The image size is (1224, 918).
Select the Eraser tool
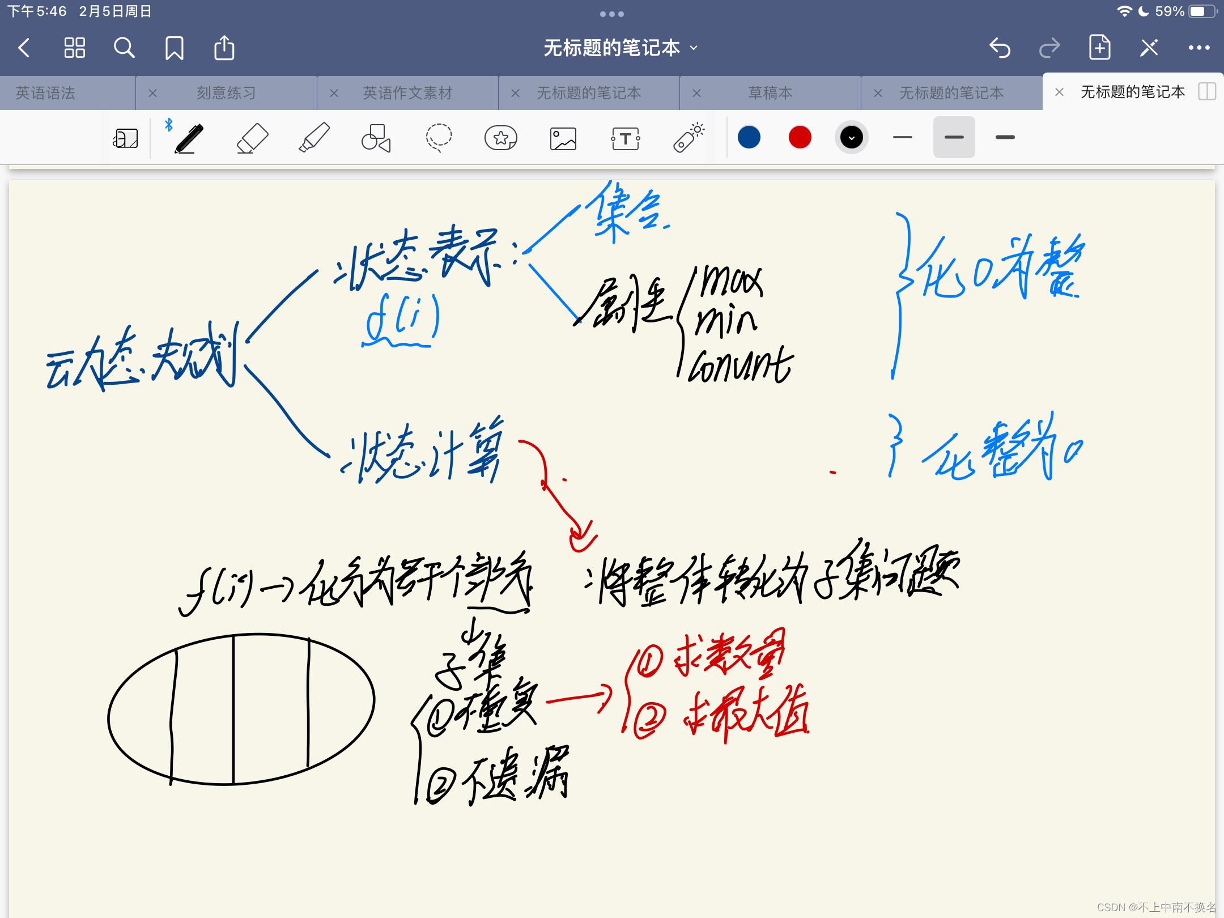[252, 137]
